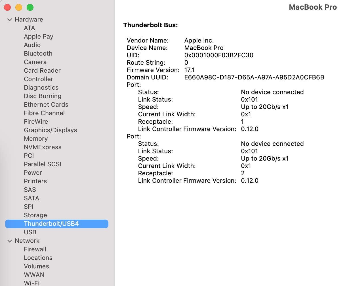
Task: Select NVMExpress in the list
Action: click(x=43, y=147)
